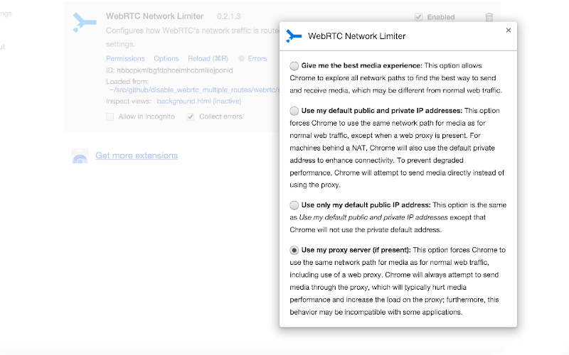Select "Use only my default public IP address"
Screen dimensions: 569x355
(x=294, y=205)
